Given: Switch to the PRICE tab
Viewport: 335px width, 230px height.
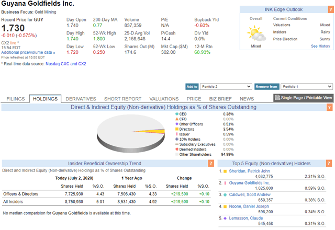Looking at the screenshot, I should click(194, 99).
